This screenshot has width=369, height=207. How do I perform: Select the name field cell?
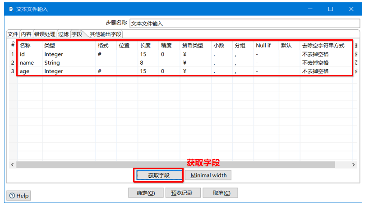click(x=30, y=63)
